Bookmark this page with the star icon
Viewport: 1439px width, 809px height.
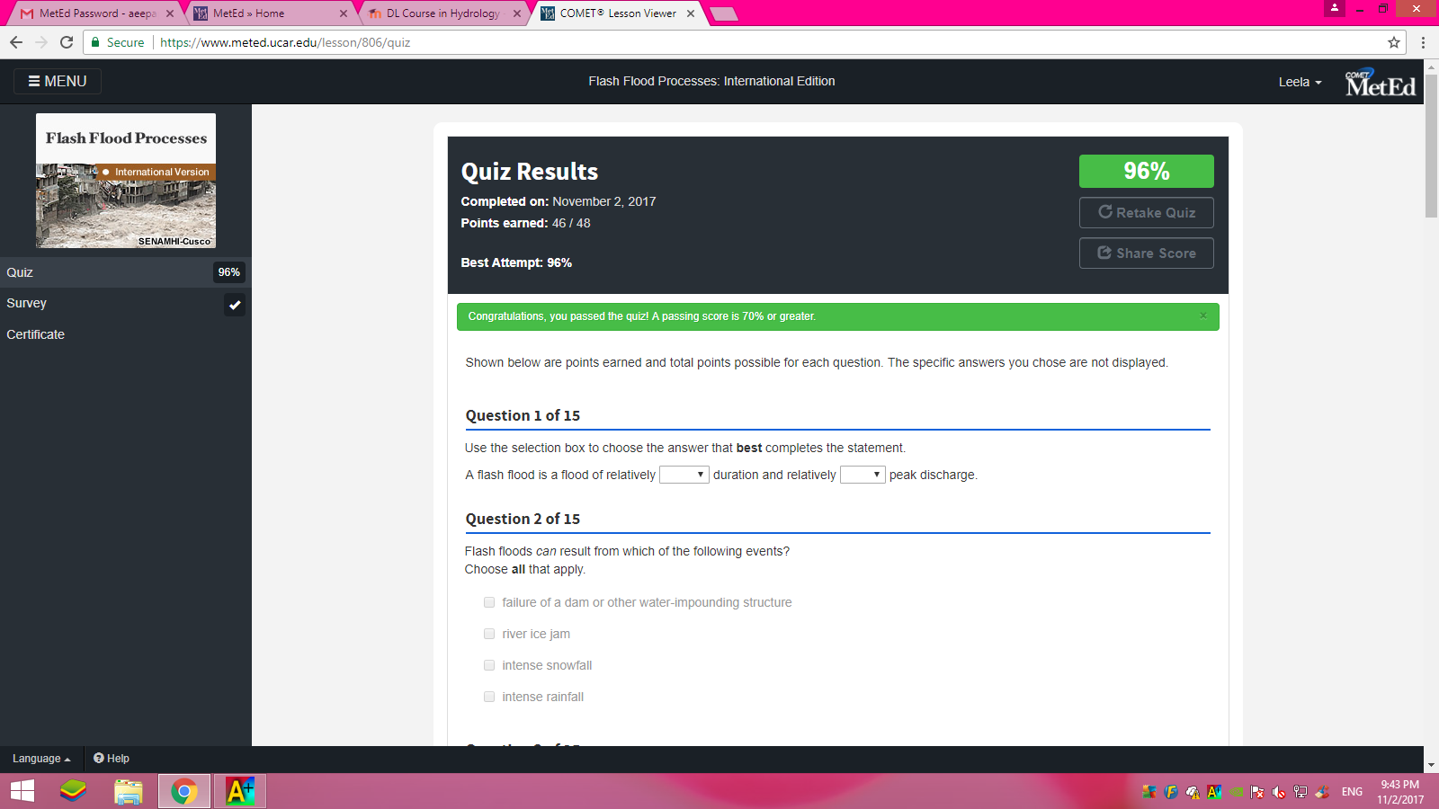pyautogui.click(x=1394, y=42)
